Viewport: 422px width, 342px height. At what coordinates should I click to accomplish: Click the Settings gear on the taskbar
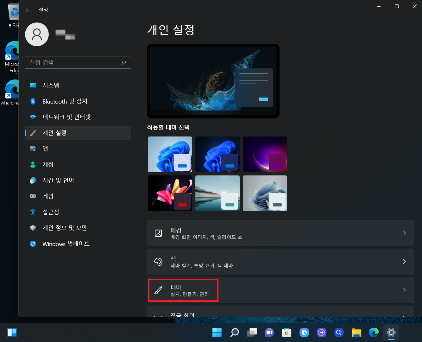click(x=391, y=332)
